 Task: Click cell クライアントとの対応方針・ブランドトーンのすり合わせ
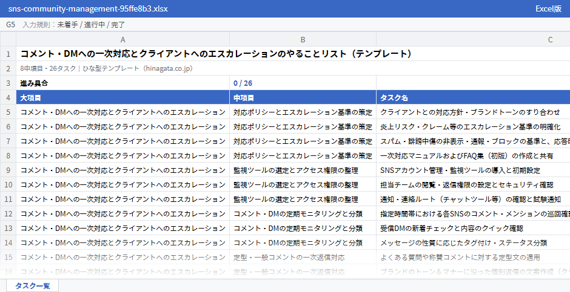point(473,112)
